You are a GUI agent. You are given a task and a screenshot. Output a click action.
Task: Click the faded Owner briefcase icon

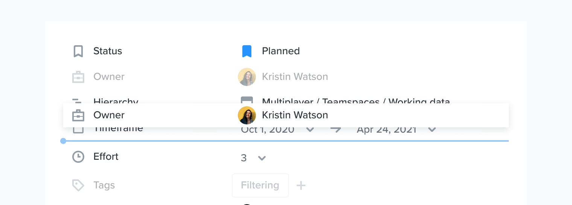point(78,77)
